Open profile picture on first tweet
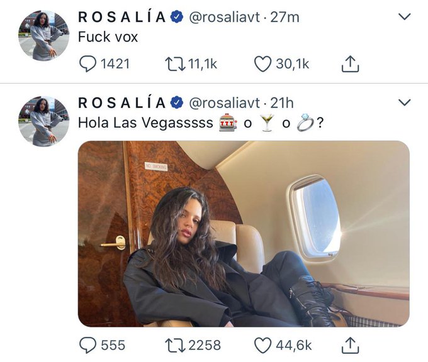The width and height of the screenshot is (428, 362). (x=43, y=36)
